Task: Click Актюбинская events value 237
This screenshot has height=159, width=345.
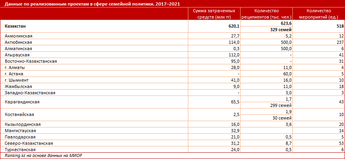Action: pos(341,42)
